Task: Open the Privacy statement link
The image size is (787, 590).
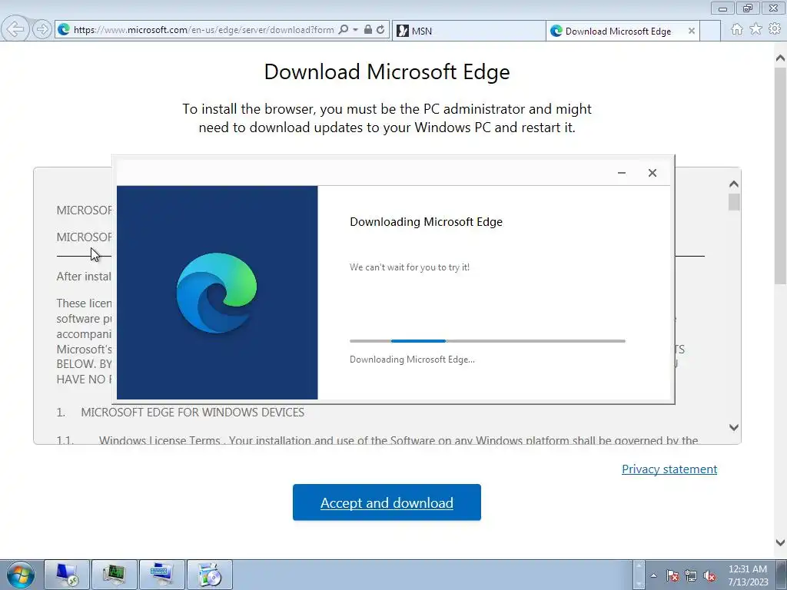Action: [x=669, y=469]
